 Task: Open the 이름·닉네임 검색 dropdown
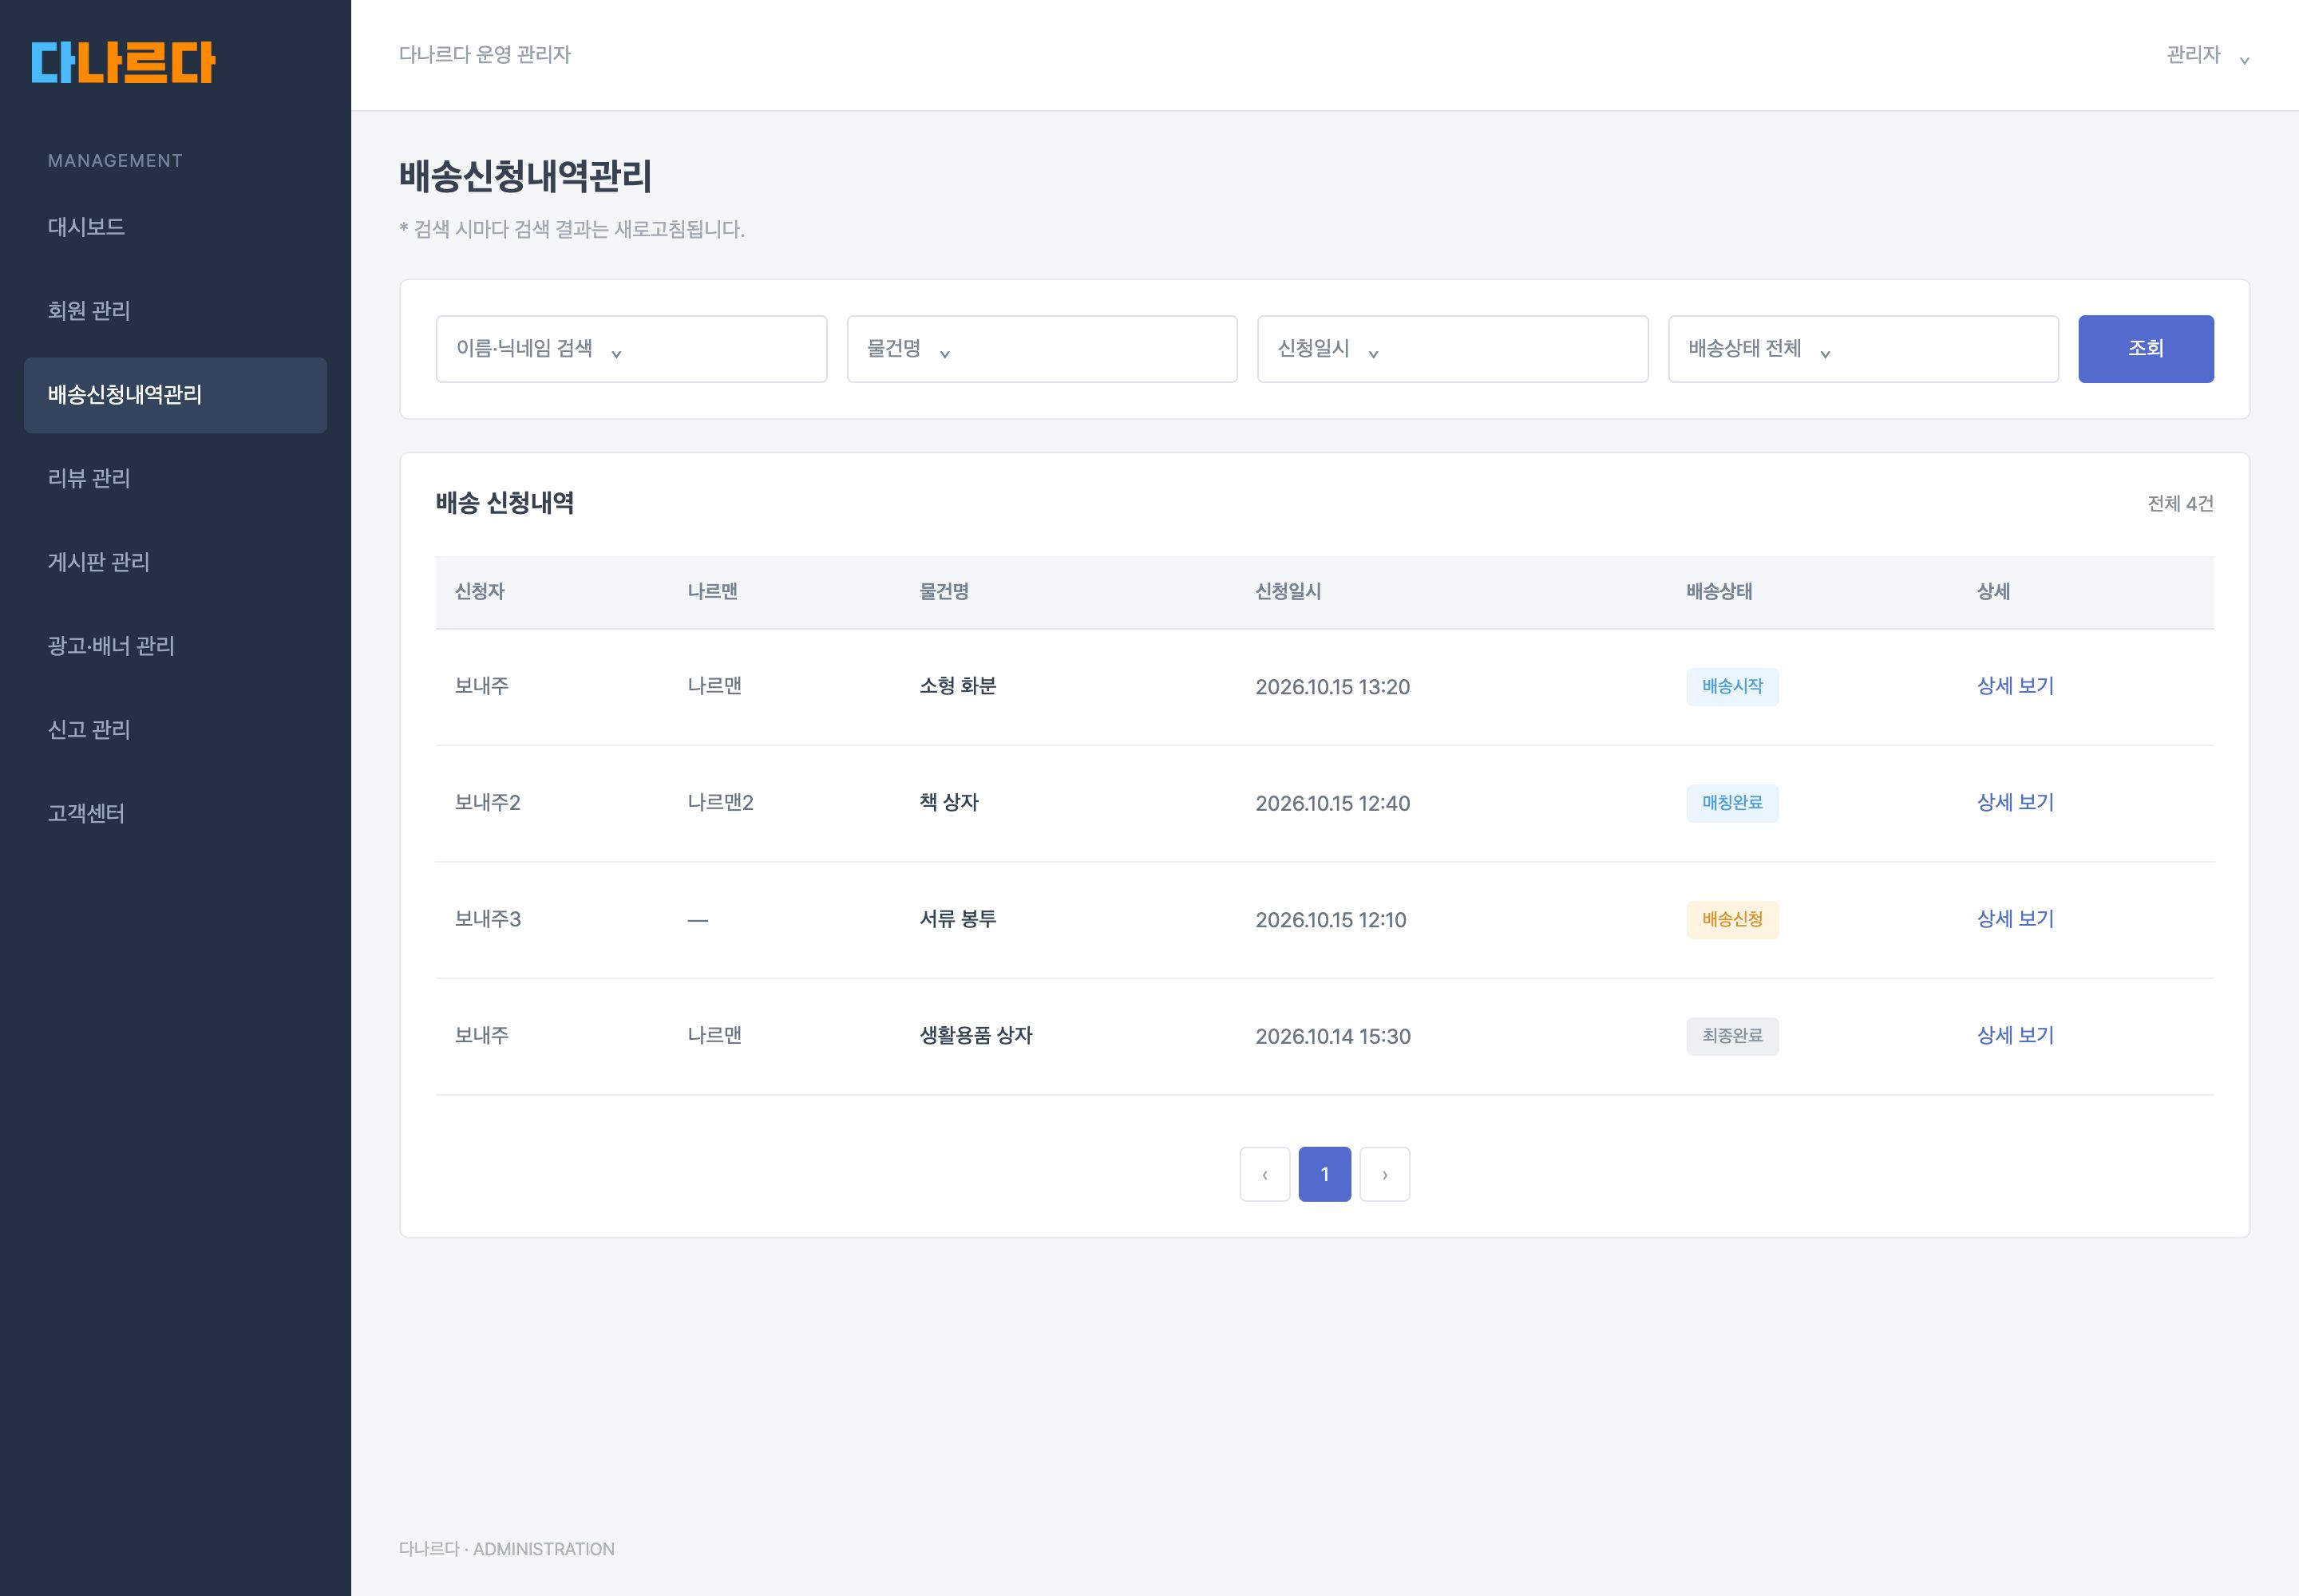tap(631, 349)
